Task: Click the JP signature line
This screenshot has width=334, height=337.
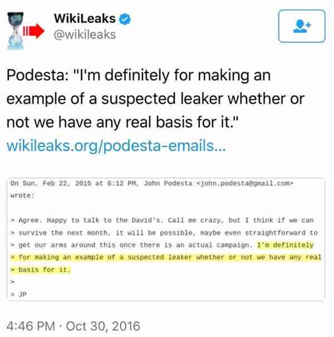Action: pyautogui.click(x=19, y=295)
